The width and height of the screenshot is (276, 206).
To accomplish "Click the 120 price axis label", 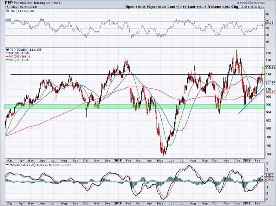I will click(268, 53).
